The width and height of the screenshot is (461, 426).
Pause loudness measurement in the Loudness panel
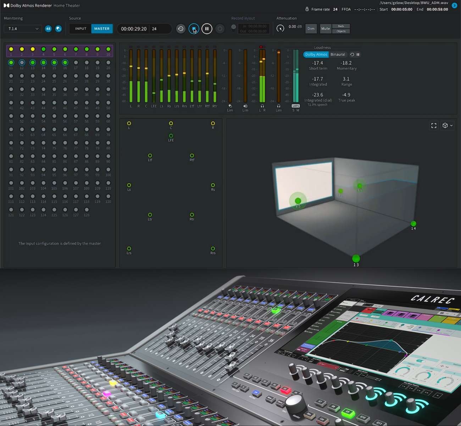[358, 54]
